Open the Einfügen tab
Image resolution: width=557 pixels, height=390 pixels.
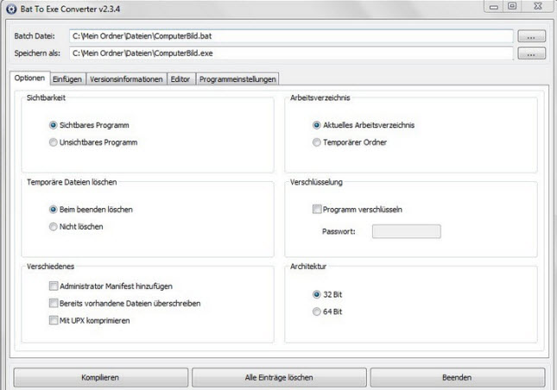click(67, 79)
